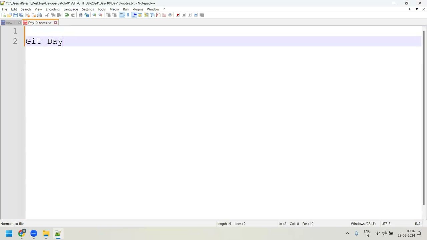Click Run Macro Multiple Times icon
The image size is (427, 240).
click(x=196, y=15)
